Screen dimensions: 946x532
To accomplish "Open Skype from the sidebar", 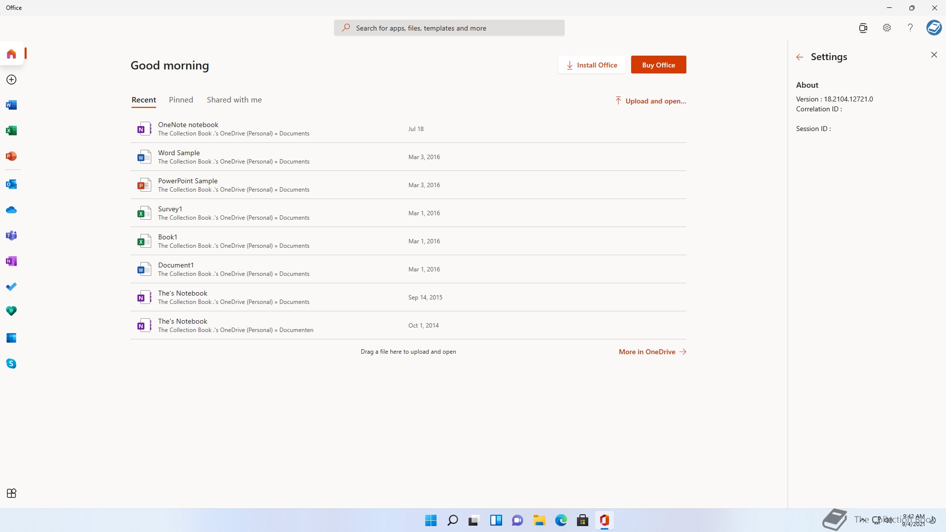I will (11, 364).
